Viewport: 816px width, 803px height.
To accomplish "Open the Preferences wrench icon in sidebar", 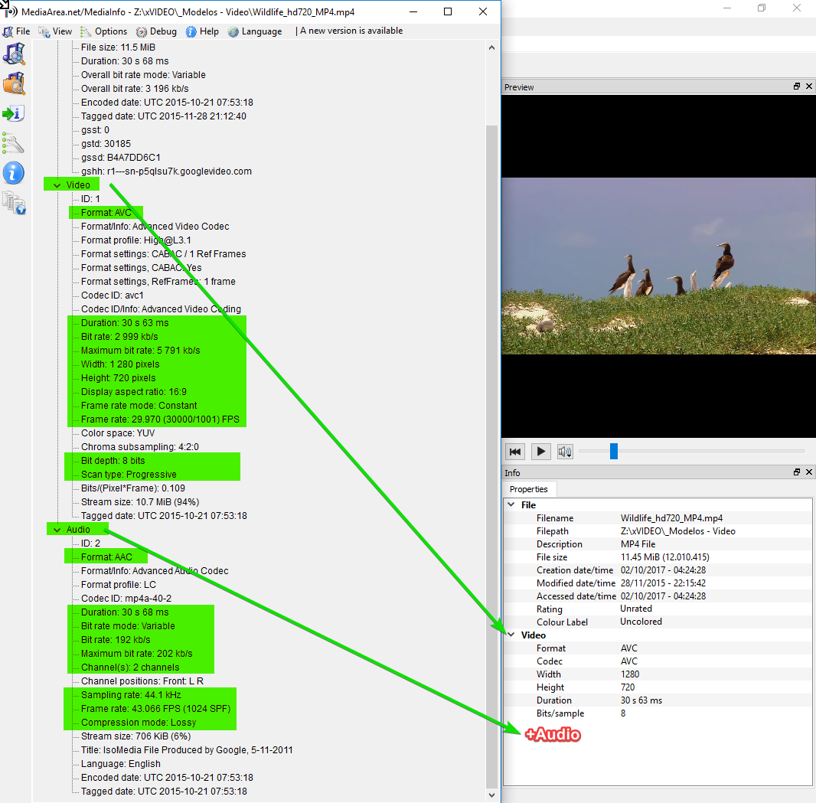I will pyautogui.click(x=14, y=143).
